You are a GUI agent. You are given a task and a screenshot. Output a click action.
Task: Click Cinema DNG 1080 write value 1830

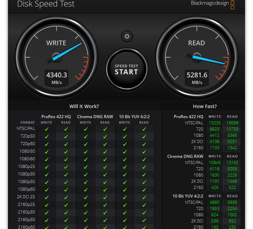pyautogui.click(x=215, y=175)
